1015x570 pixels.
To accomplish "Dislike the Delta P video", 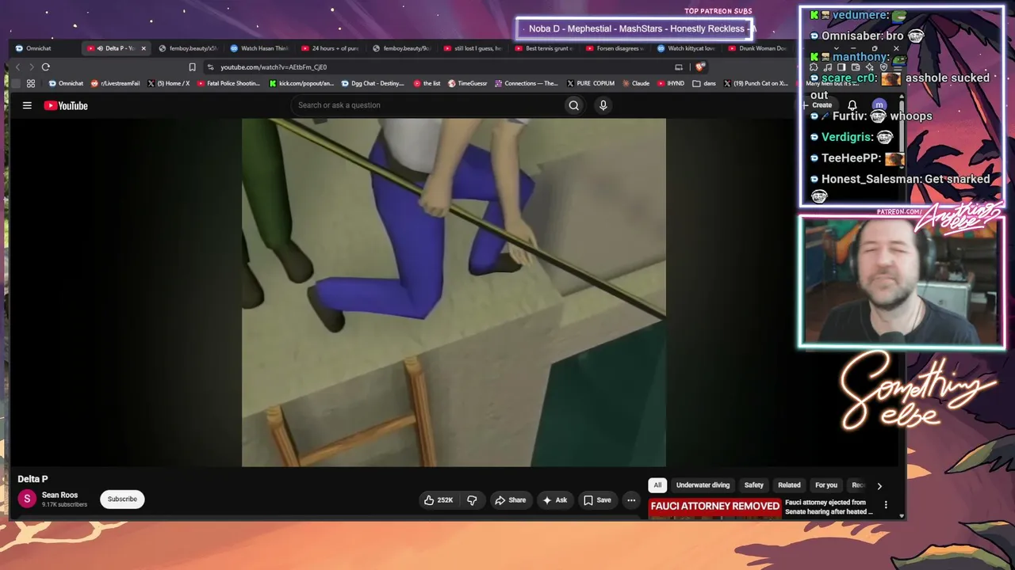I will pos(472,500).
